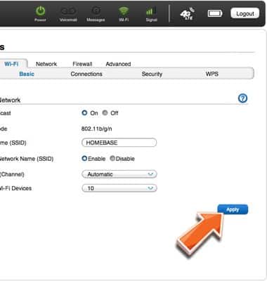Apply the Wi-Fi settings
Screen dimensions: 267x281
(233, 209)
